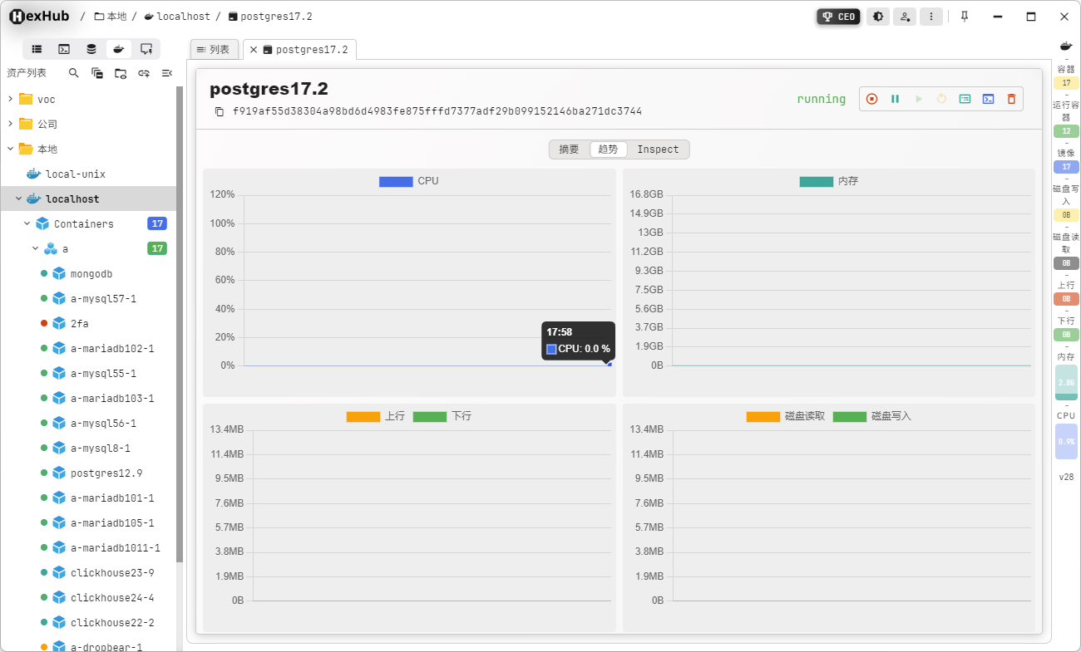Click the search icon in asset list
The height and width of the screenshot is (652, 1081).
click(74, 73)
